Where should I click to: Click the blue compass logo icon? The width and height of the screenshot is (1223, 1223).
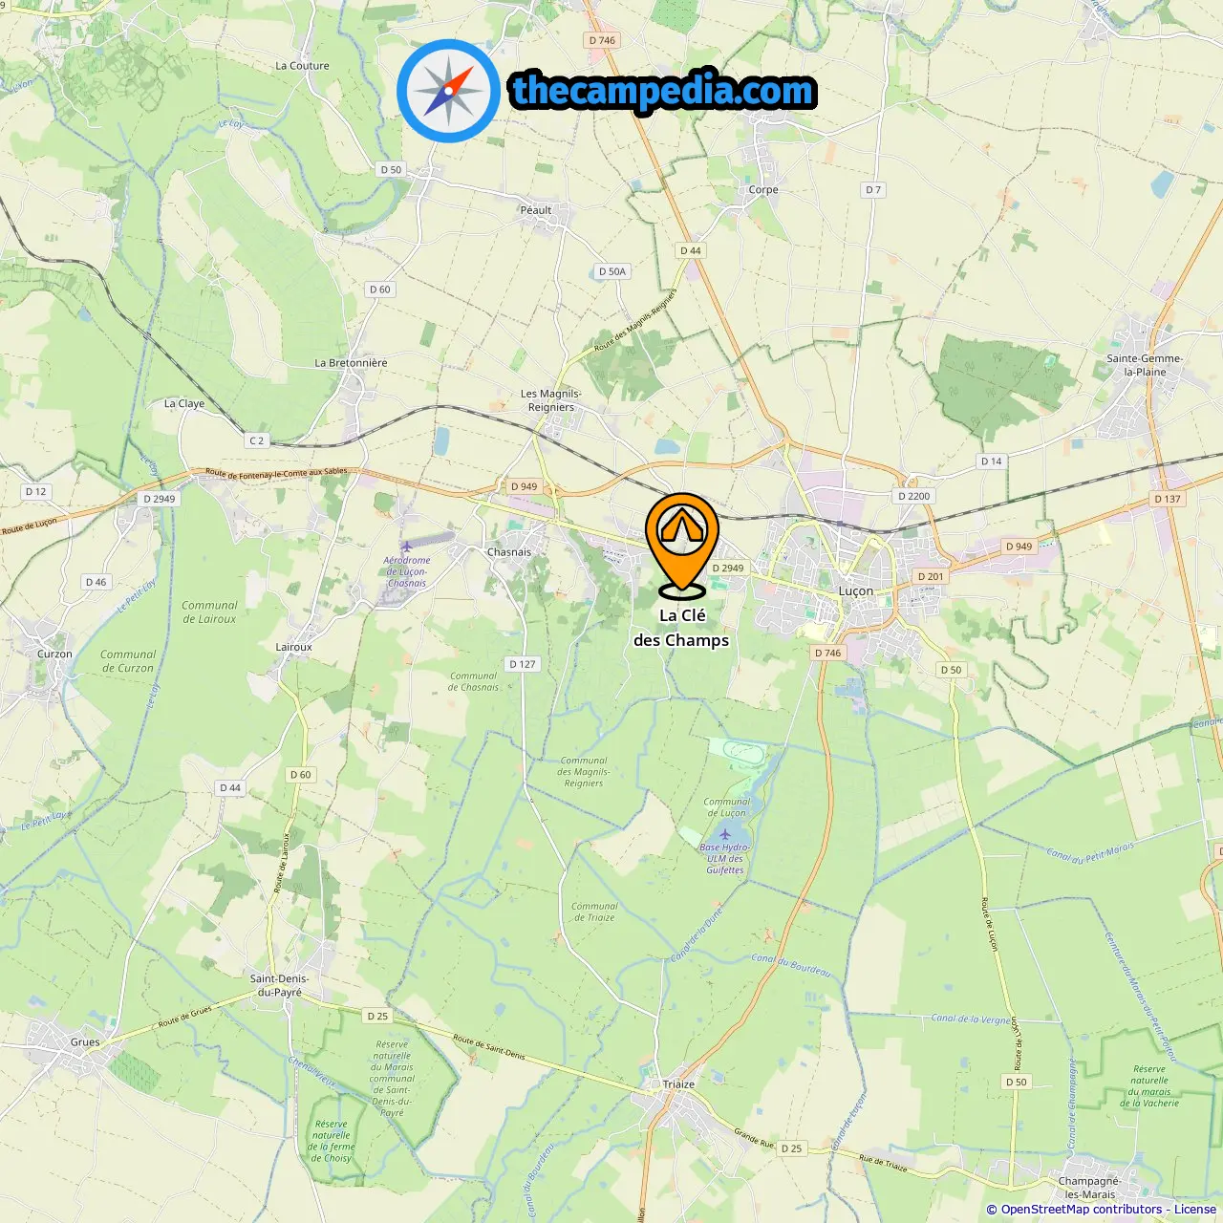pyautogui.click(x=448, y=91)
